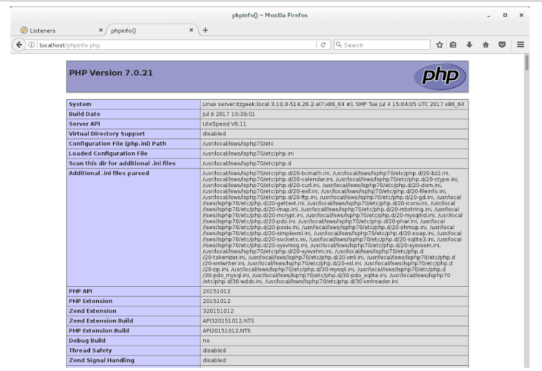Close the Listeners tab

click(100, 30)
